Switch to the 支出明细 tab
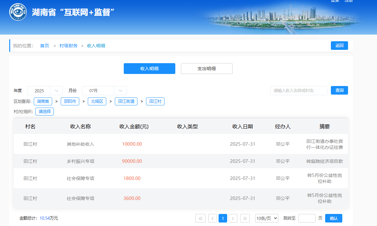The height and width of the screenshot is (226, 377). (206, 69)
